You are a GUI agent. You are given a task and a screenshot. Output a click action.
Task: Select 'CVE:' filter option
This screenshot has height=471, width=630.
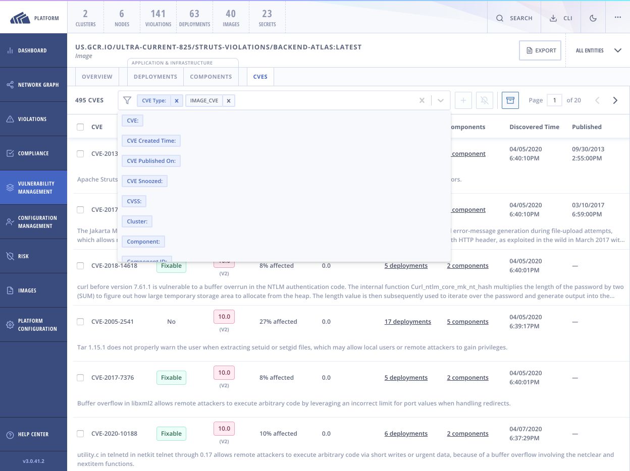[x=132, y=121]
